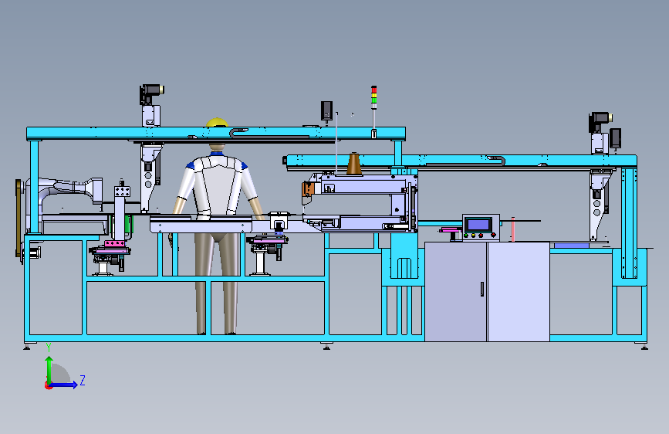
Task: Select the upper left cyan gantry beam
Action: tap(216, 134)
